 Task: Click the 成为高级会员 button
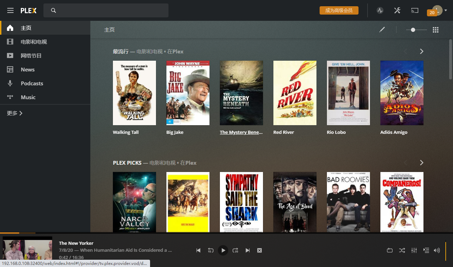(339, 10)
